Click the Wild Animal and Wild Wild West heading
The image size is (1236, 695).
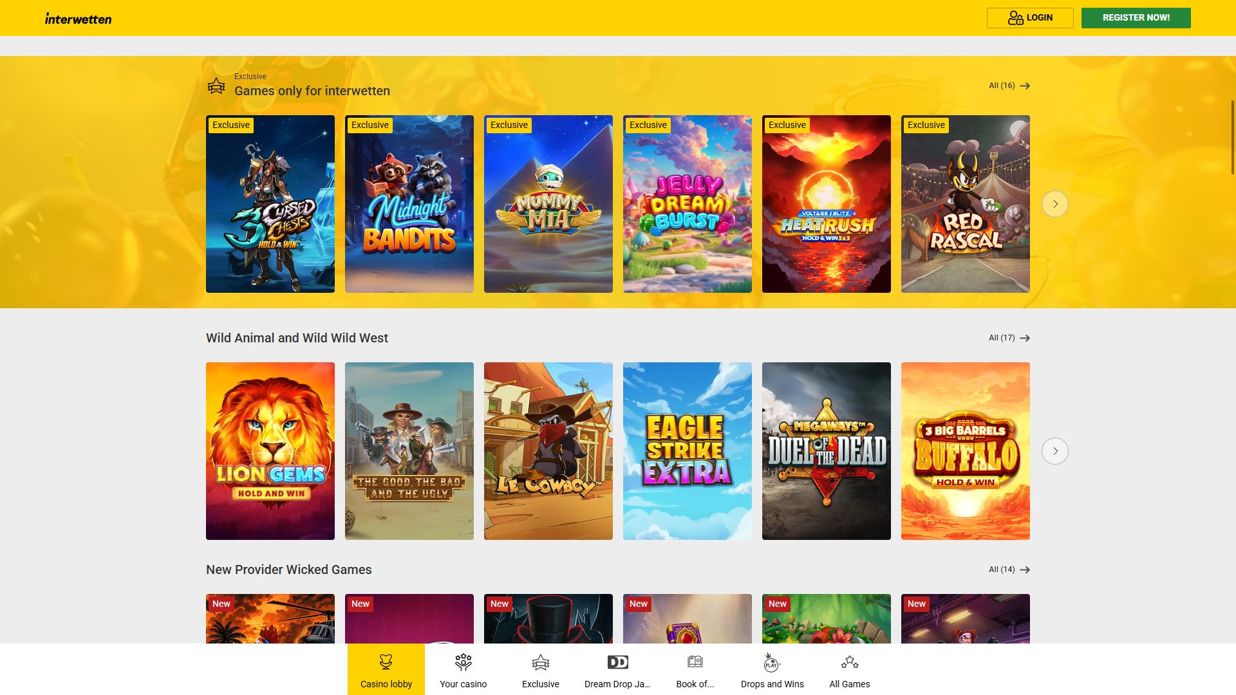(297, 338)
